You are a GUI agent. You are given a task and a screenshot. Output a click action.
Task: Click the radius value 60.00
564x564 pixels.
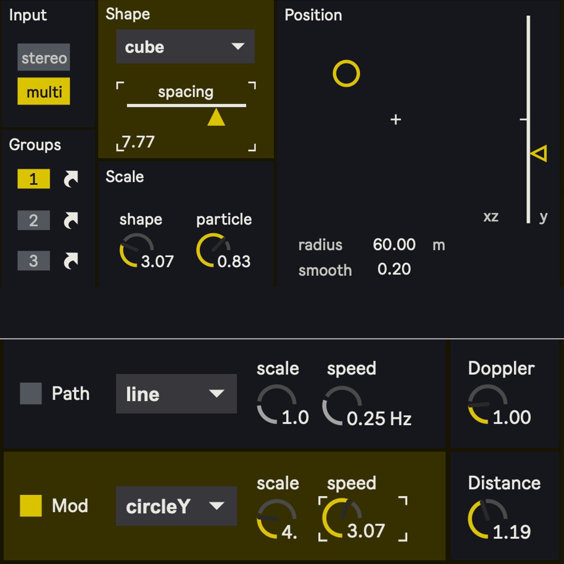[394, 245]
